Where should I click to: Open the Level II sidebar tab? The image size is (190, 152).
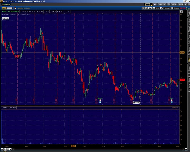[x=189, y=79]
